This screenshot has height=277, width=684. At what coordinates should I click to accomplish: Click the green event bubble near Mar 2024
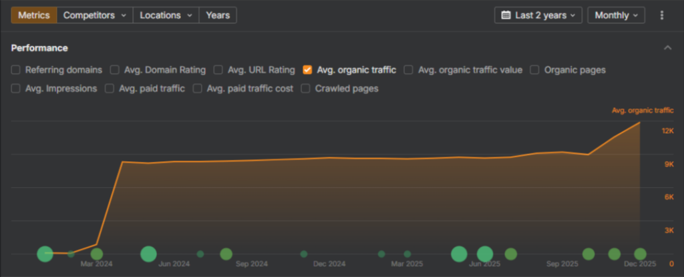tap(97, 254)
